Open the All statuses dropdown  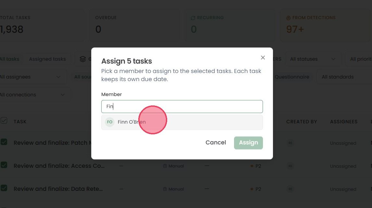pyautogui.click(x=313, y=59)
